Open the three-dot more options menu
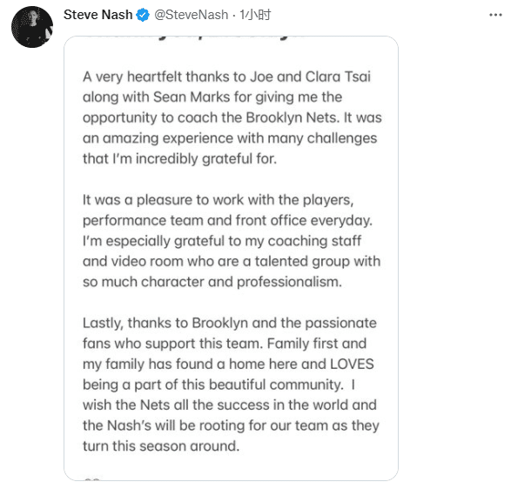 495,15
